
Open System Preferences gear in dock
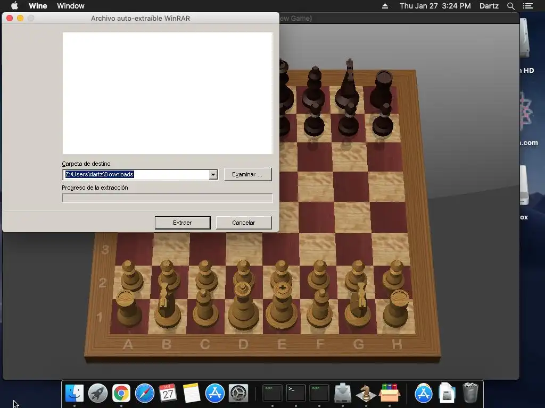click(x=238, y=393)
